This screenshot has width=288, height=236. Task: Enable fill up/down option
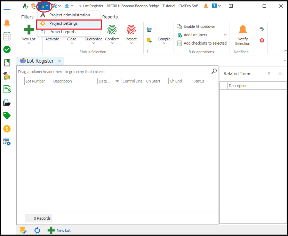199,26
